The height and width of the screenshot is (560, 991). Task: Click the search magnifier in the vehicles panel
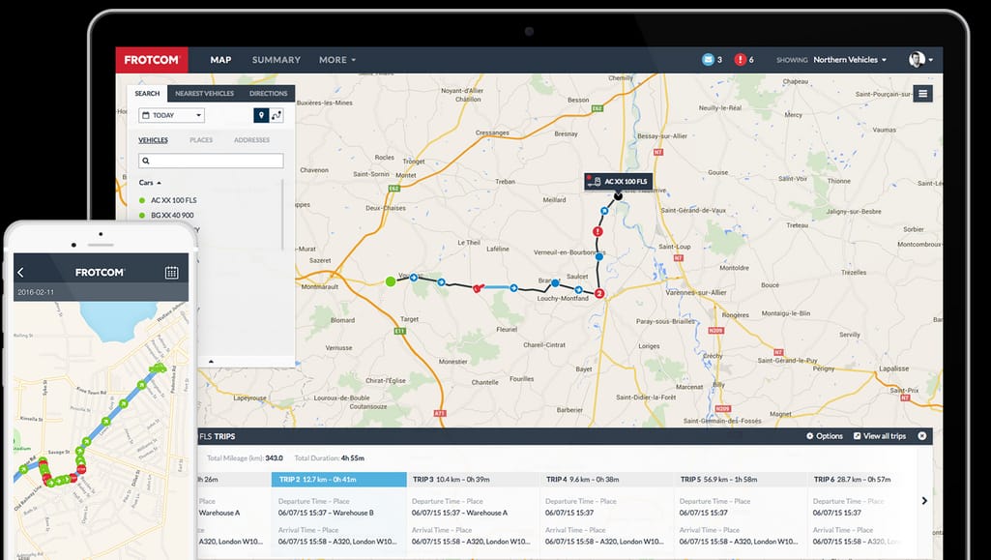coord(147,161)
